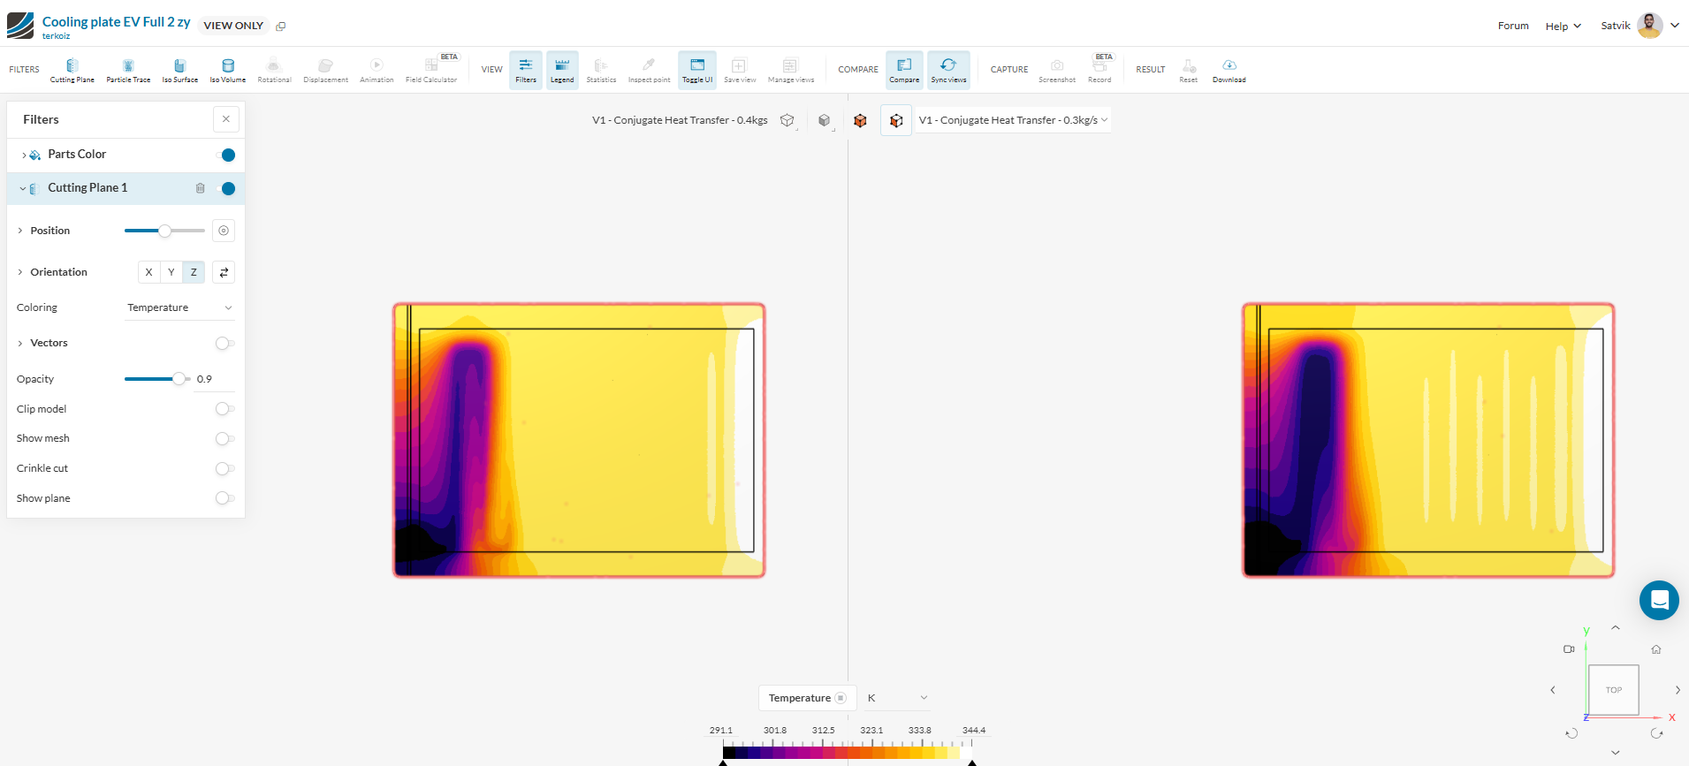Click the Download result icon
Viewport: 1689px width, 766px height.
pos(1229,69)
